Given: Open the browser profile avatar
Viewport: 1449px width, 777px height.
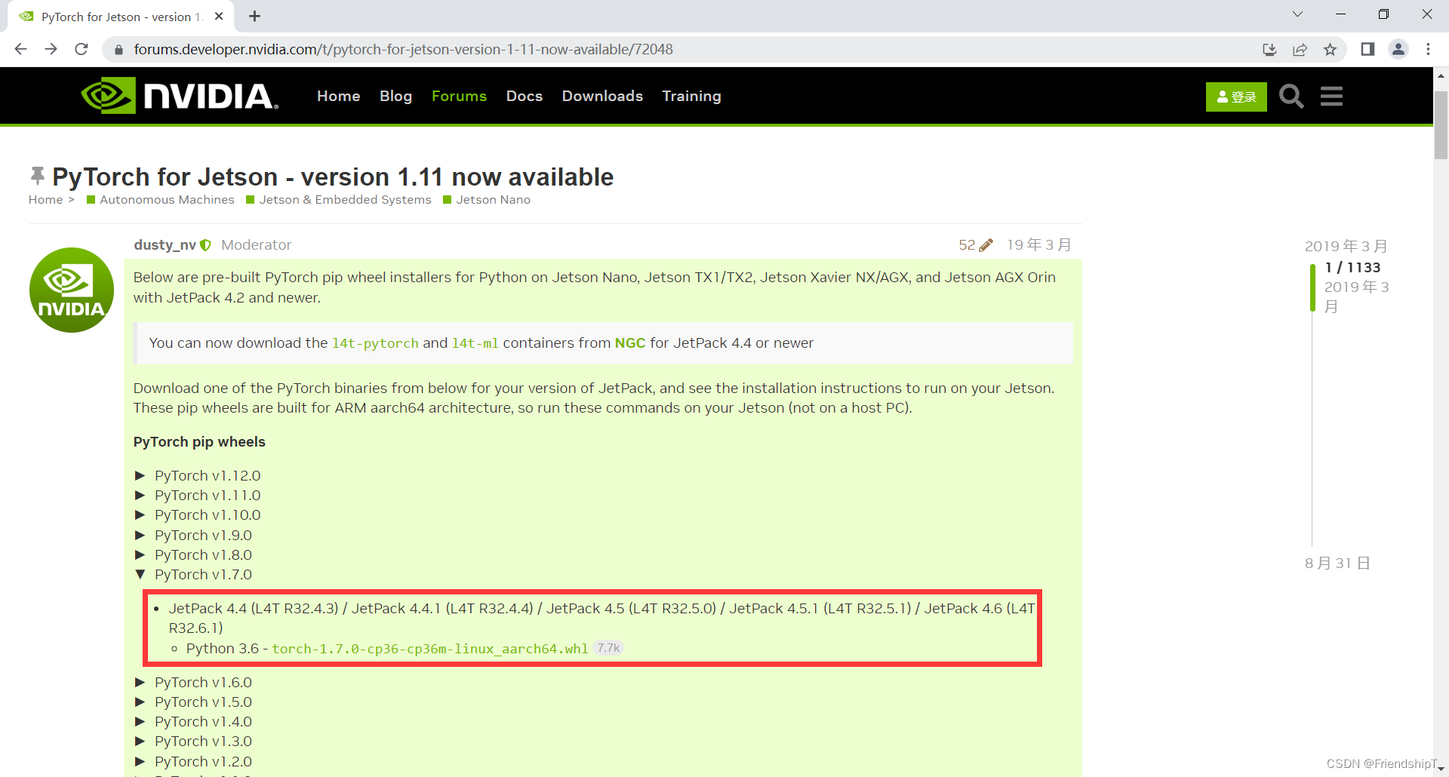Looking at the screenshot, I should pos(1398,49).
